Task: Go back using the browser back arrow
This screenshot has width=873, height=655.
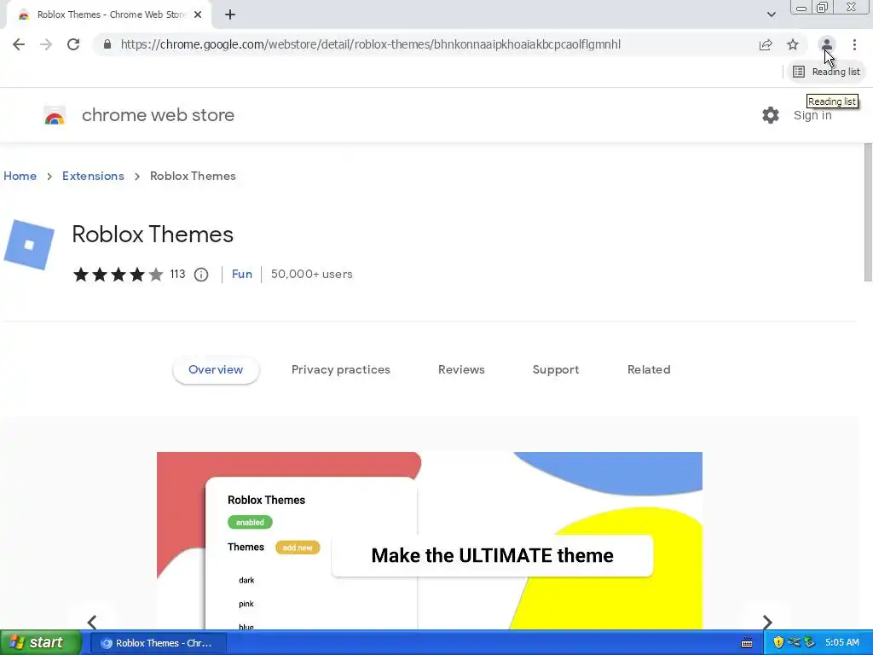Action: pos(19,44)
